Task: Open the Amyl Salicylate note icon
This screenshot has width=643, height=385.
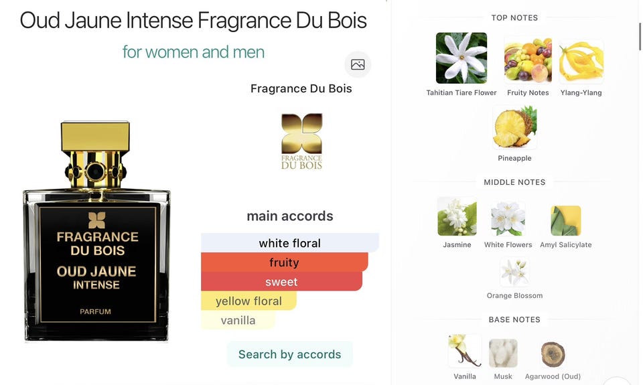Action: click(x=566, y=220)
